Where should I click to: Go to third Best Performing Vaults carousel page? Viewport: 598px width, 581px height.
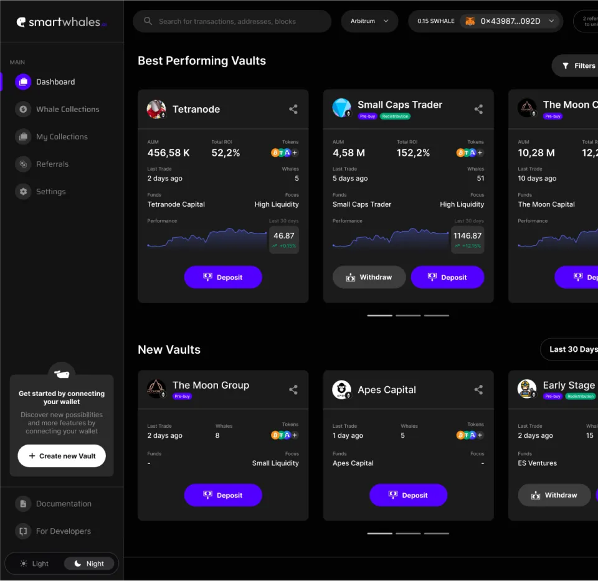point(437,316)
